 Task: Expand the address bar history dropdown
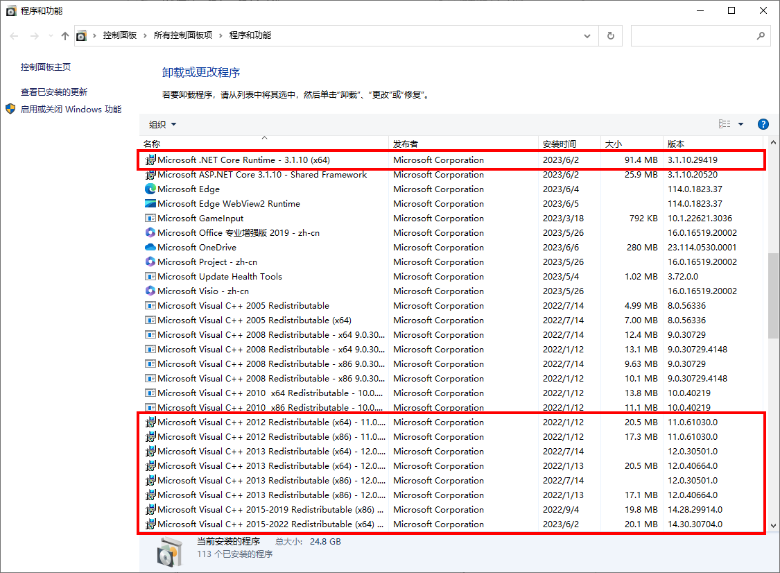pyautogui.click(x=587, y=36)
